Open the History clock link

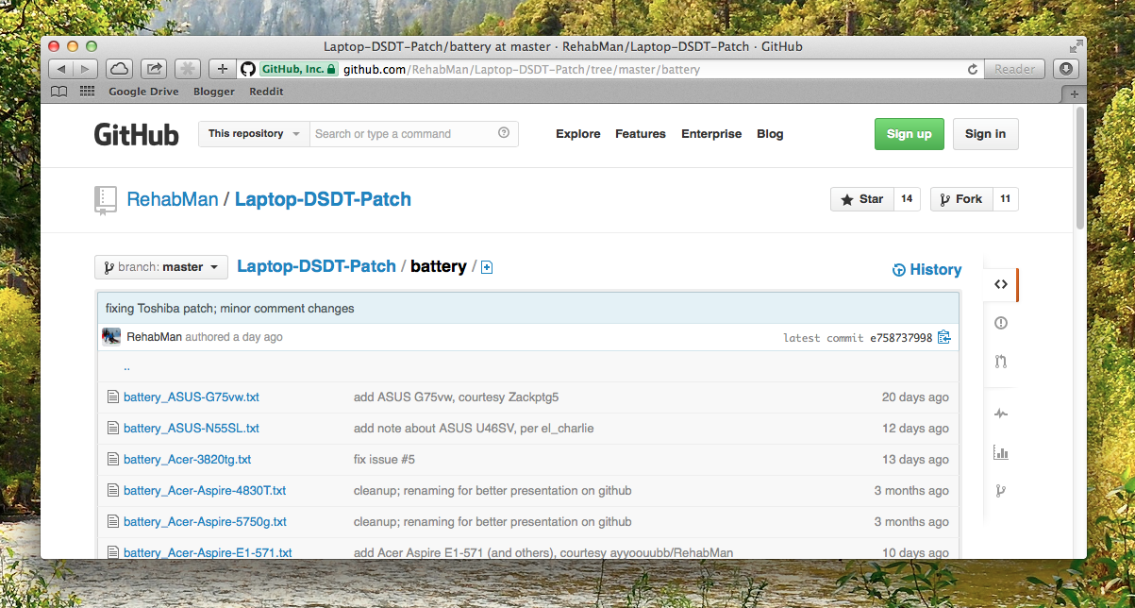[x=926, y=270]
